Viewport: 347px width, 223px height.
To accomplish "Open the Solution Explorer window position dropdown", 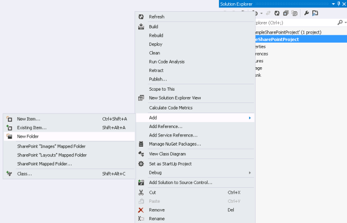I will coord(333,4).
